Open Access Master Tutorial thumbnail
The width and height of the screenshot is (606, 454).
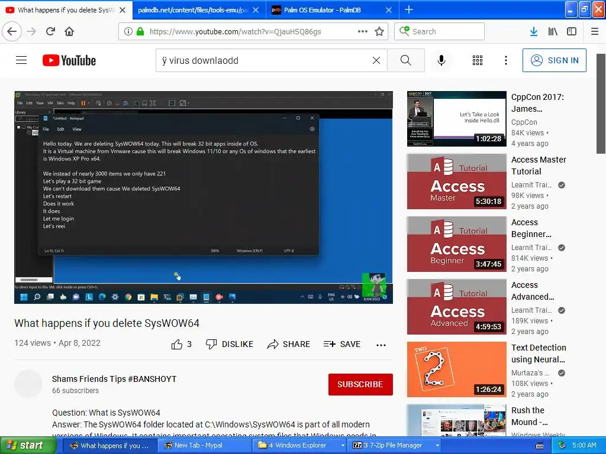[456, 181]
